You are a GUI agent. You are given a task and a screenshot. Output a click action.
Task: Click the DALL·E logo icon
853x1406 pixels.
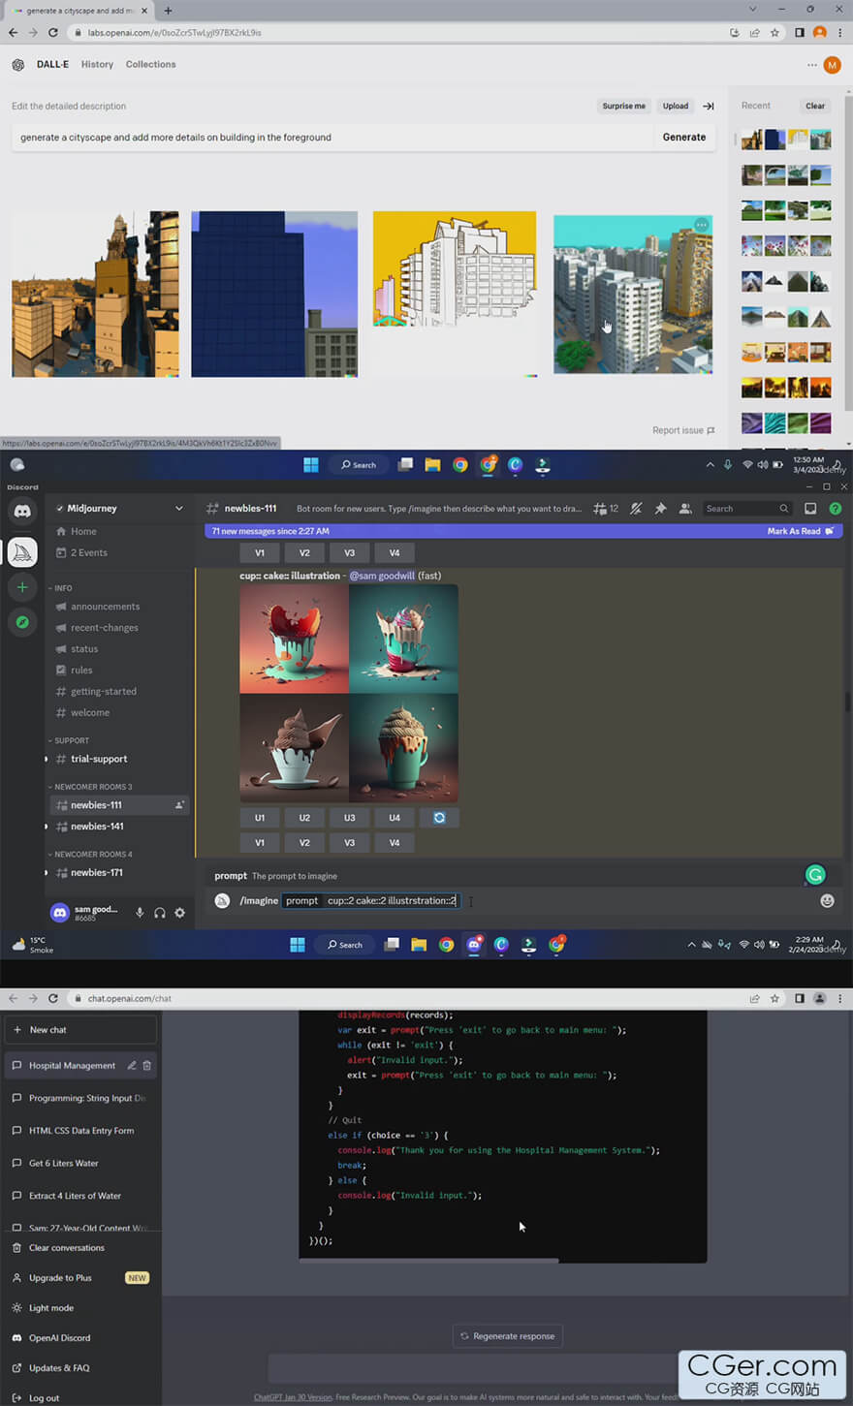coord(17,65)
